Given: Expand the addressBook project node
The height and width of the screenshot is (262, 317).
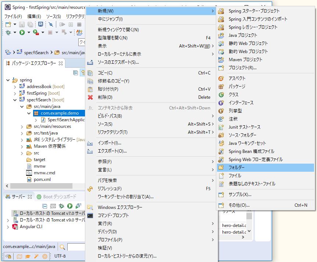Looking at the screenshot, I should pyautogui.click(x=15, y=87).
